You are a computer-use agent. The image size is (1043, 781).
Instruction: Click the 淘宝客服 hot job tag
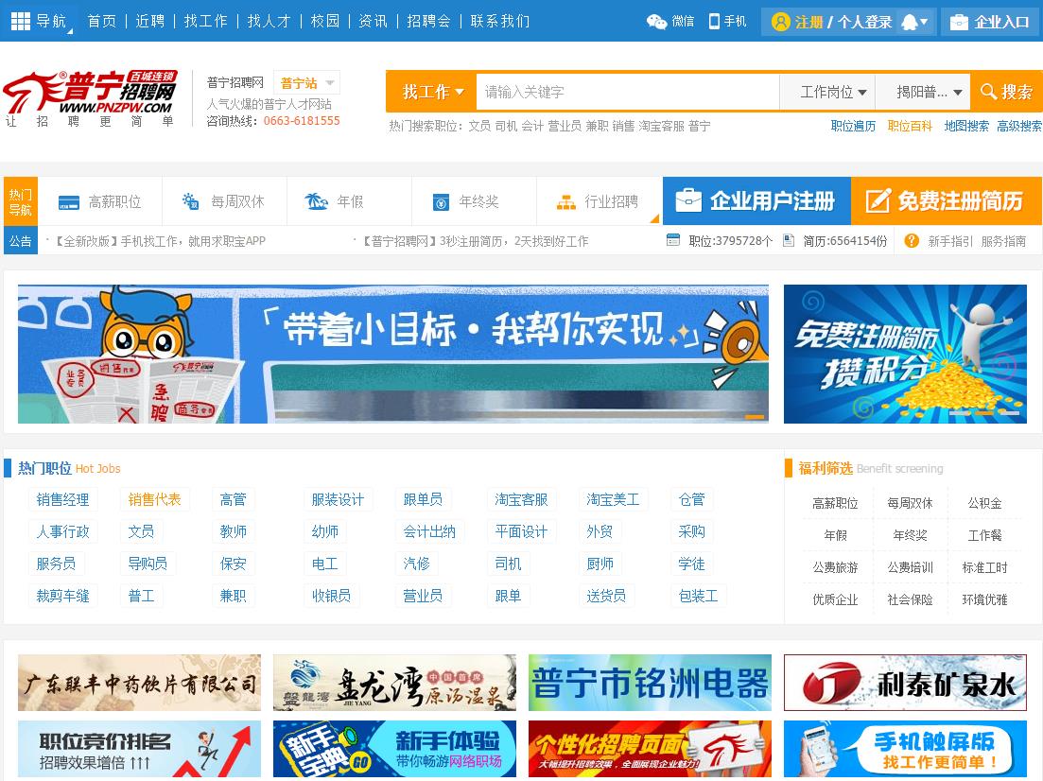pyautogui.click(x=521, y=499)
